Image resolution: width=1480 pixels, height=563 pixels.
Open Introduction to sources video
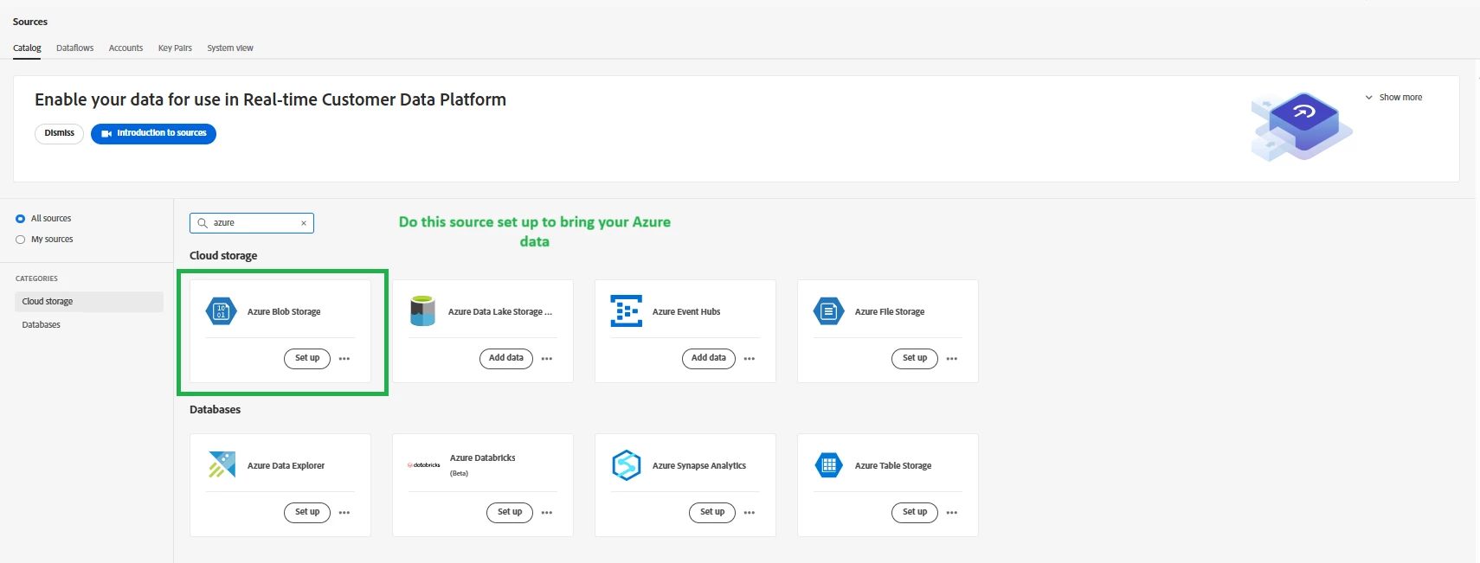[153, 134]
